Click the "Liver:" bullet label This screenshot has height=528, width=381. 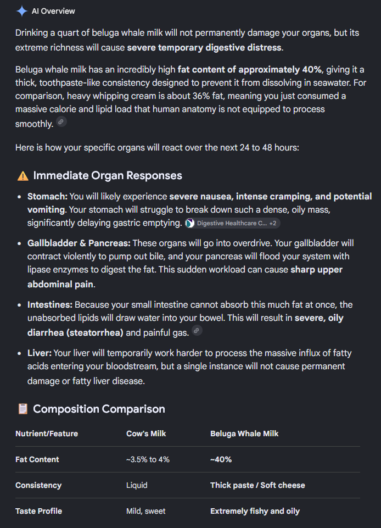click(x=40, y=353)
